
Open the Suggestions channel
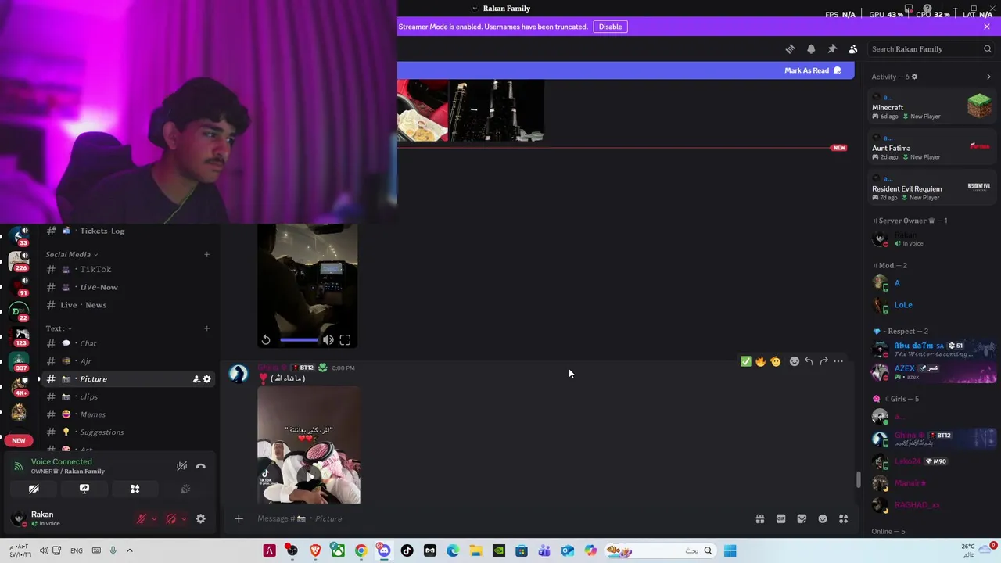click(x=129, y=432)
